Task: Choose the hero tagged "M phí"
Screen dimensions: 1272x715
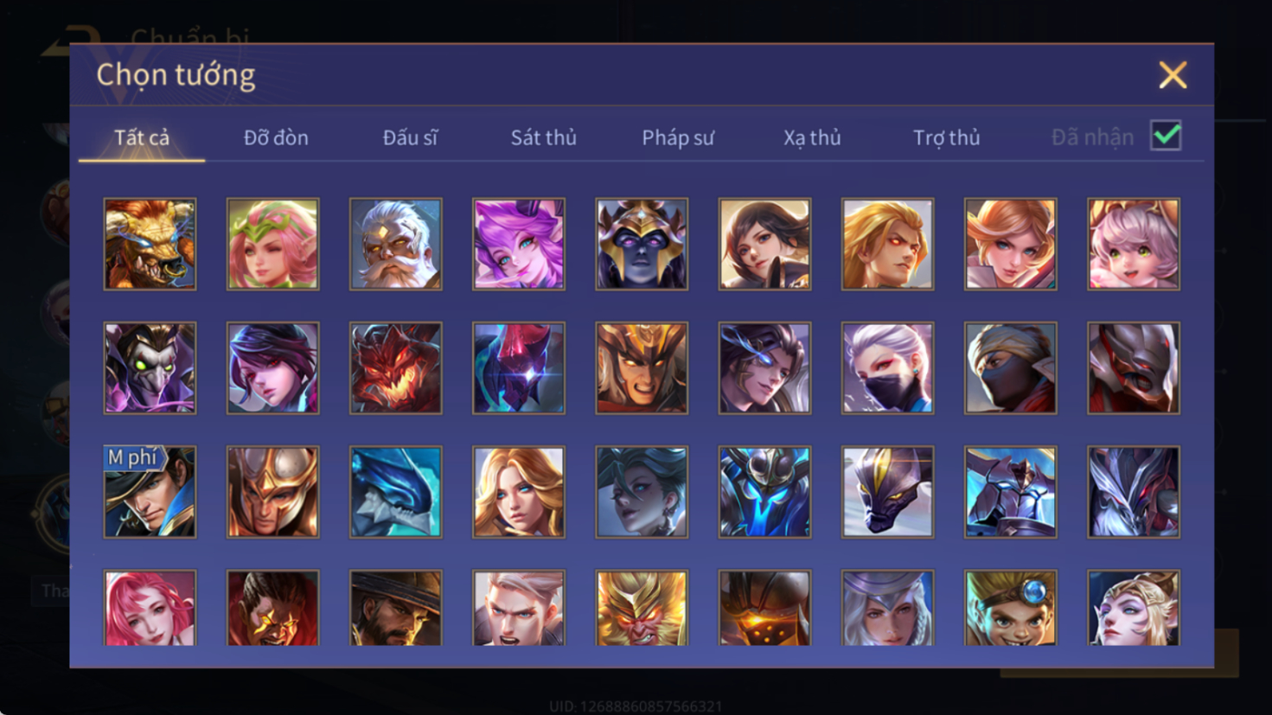Action: click(x=150, y=491)
